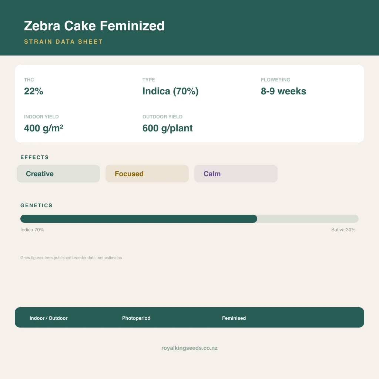
Task: Select the Focused effect chip
Action: coord(147,174)
